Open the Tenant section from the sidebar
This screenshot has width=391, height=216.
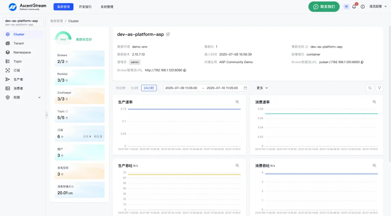pyautogui.click(x=19, y=43)
